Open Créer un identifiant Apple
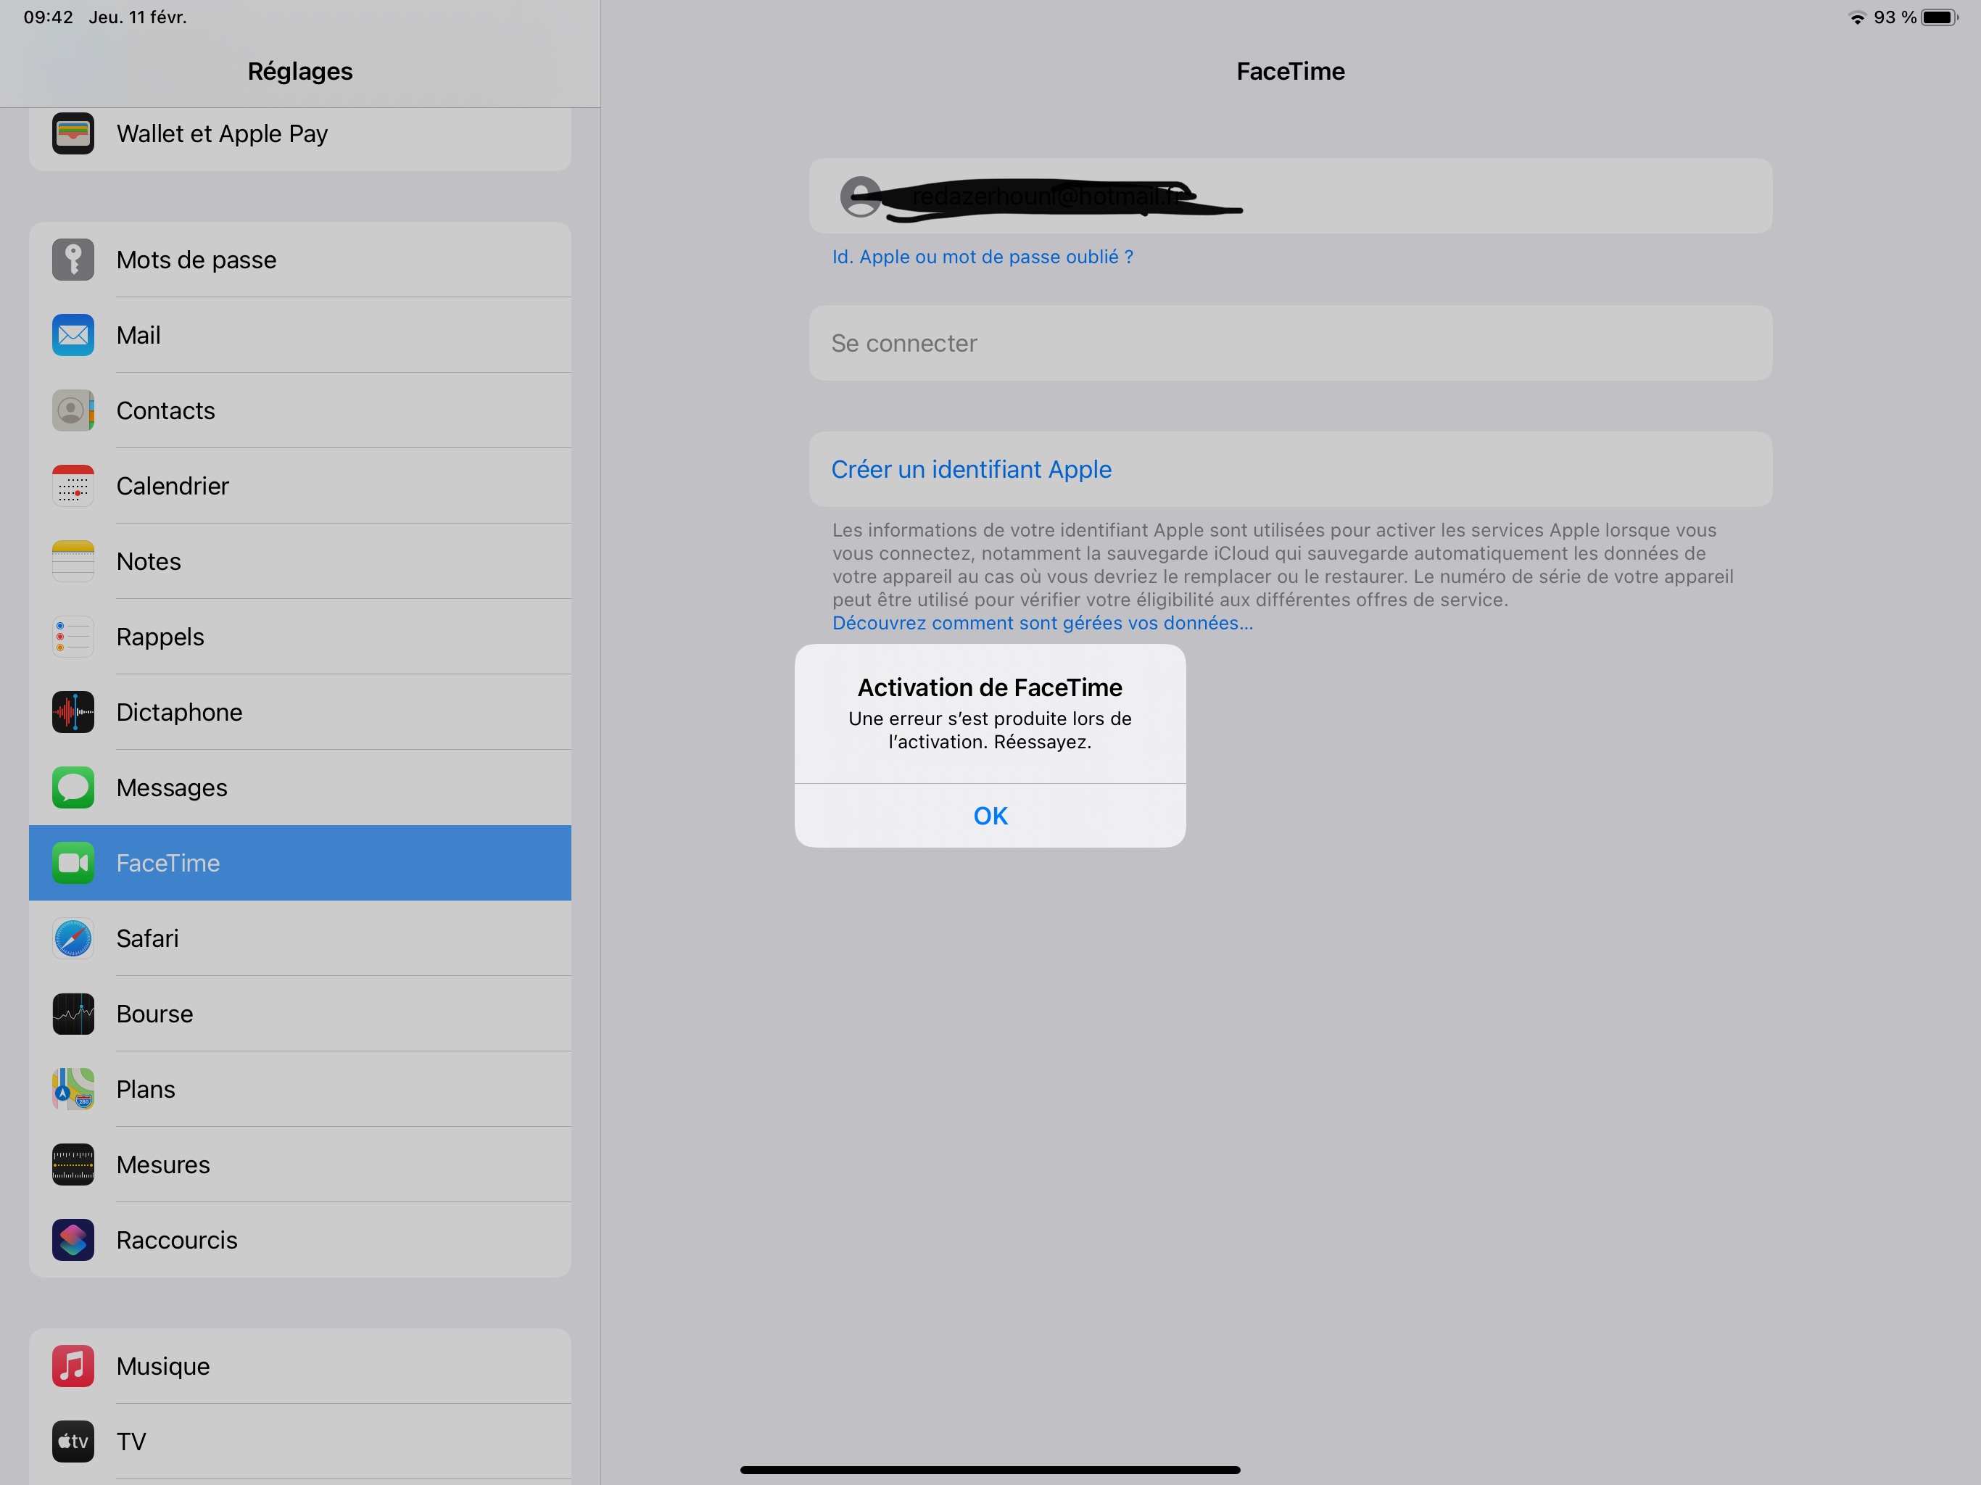This screenshot has height=1485, width=1981. pos(971,469)
